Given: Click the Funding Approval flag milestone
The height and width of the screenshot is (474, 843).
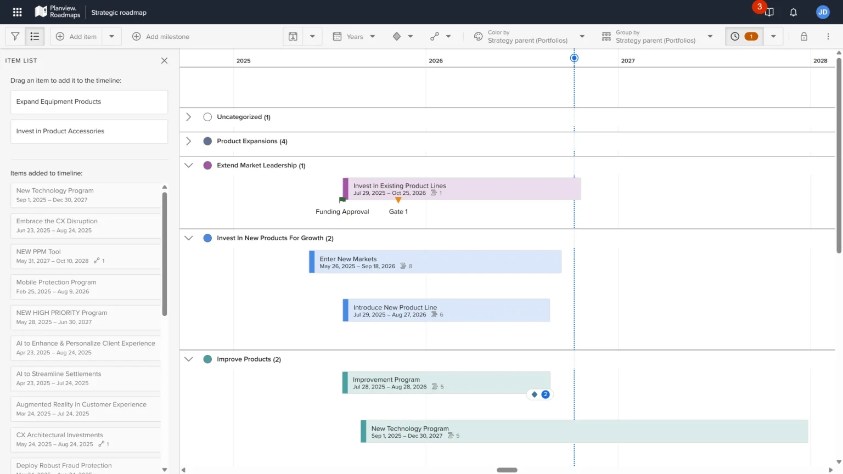Looking at the screenshot, I should (342, 200).
